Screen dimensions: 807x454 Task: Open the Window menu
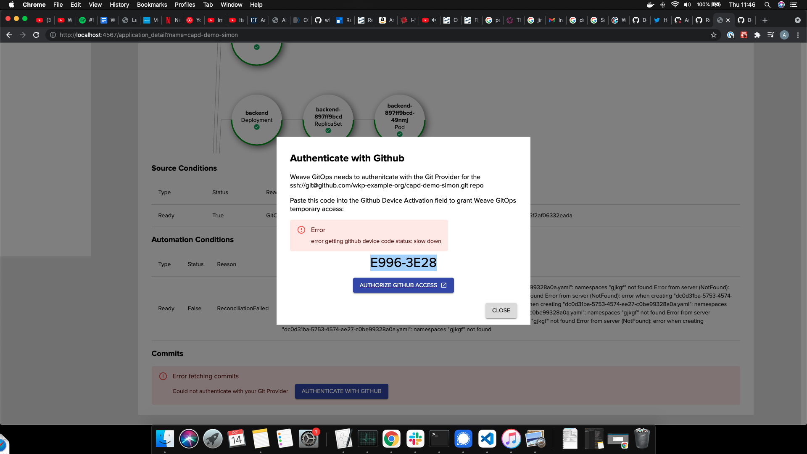point(232,5)
